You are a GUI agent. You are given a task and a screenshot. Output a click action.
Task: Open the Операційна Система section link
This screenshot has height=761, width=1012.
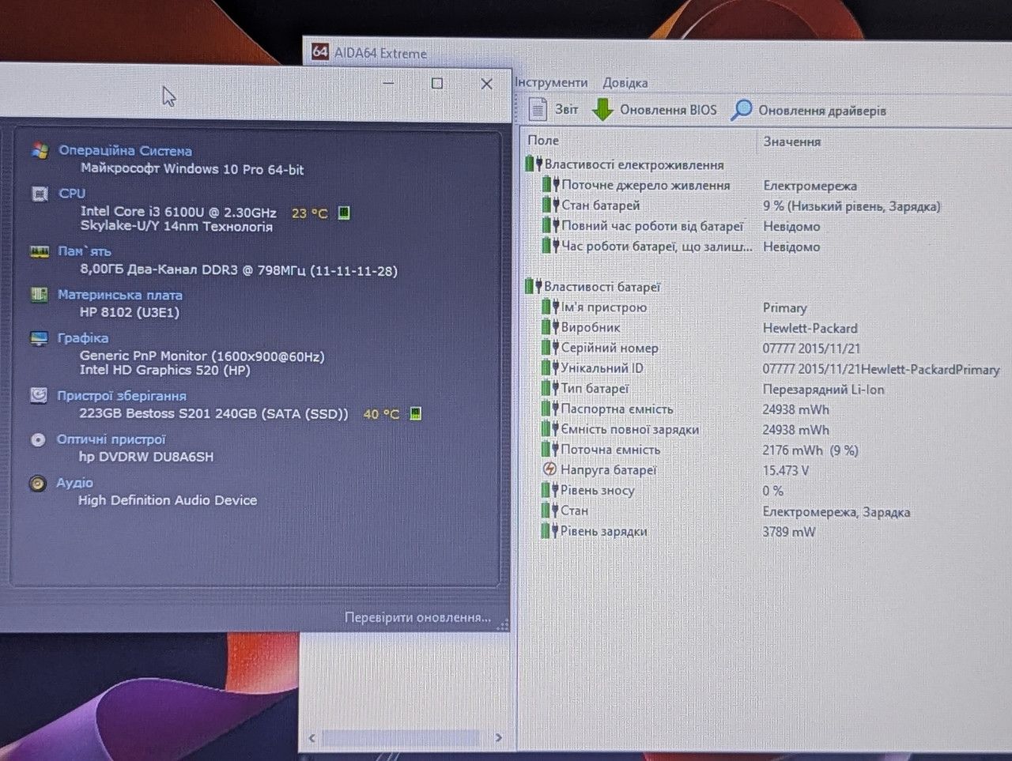point(125,150)
